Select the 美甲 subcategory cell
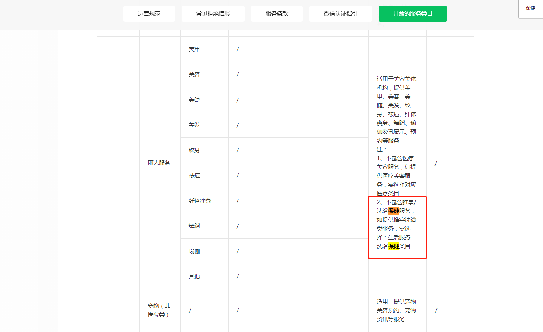Image resolution: width=543 pixels, height=332 pixels. [204, 49]
